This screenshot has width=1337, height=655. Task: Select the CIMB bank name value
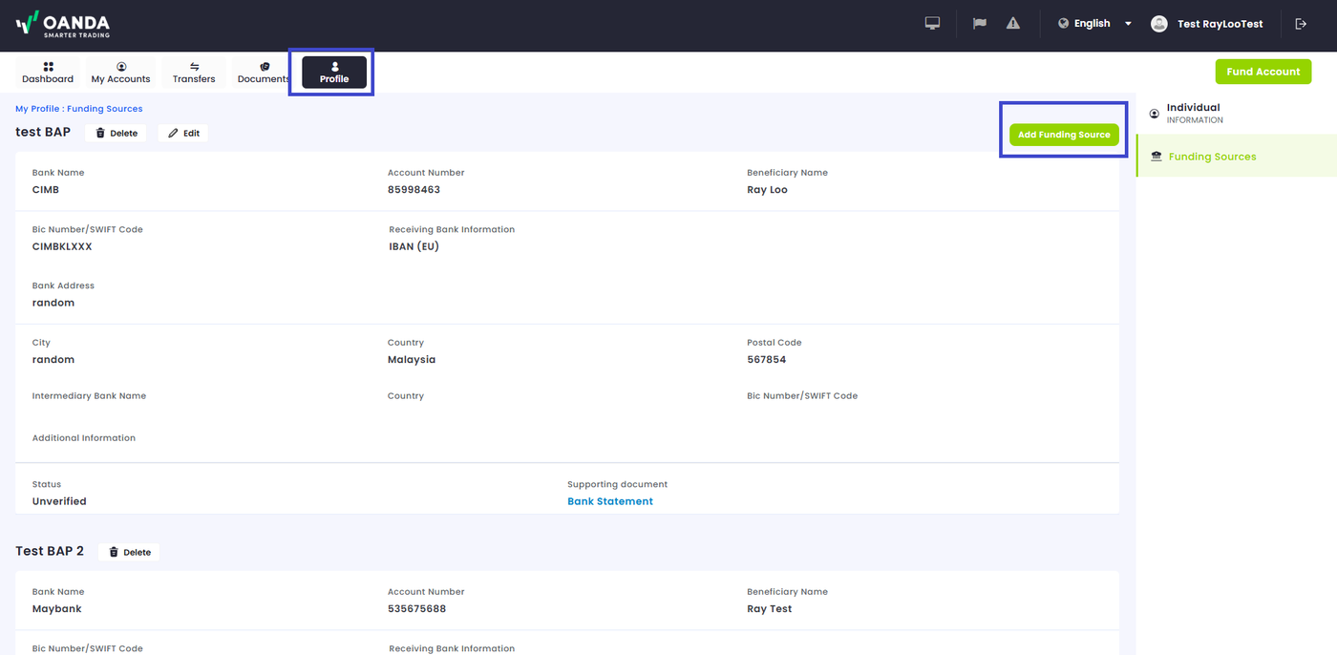click(46, 190)
